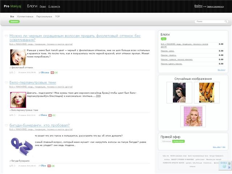Select the green Комментарии tab in Прямой эфир

click(x=178, y=141)
